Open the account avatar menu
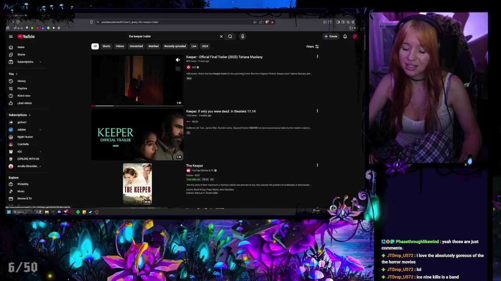Image resolution: width=501 pixels, height=281 pixels. click(355, 36)
